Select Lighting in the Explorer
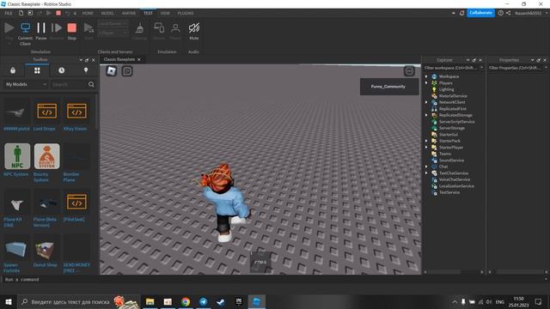 pos(446,89)
